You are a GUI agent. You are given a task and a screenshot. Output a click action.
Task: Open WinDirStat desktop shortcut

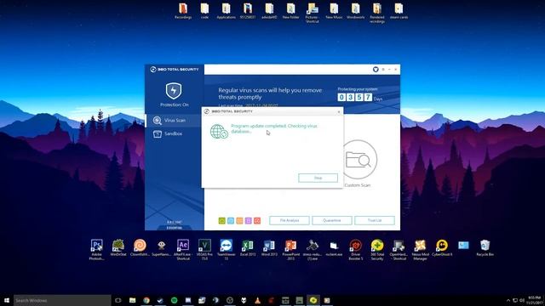[118, 247]
